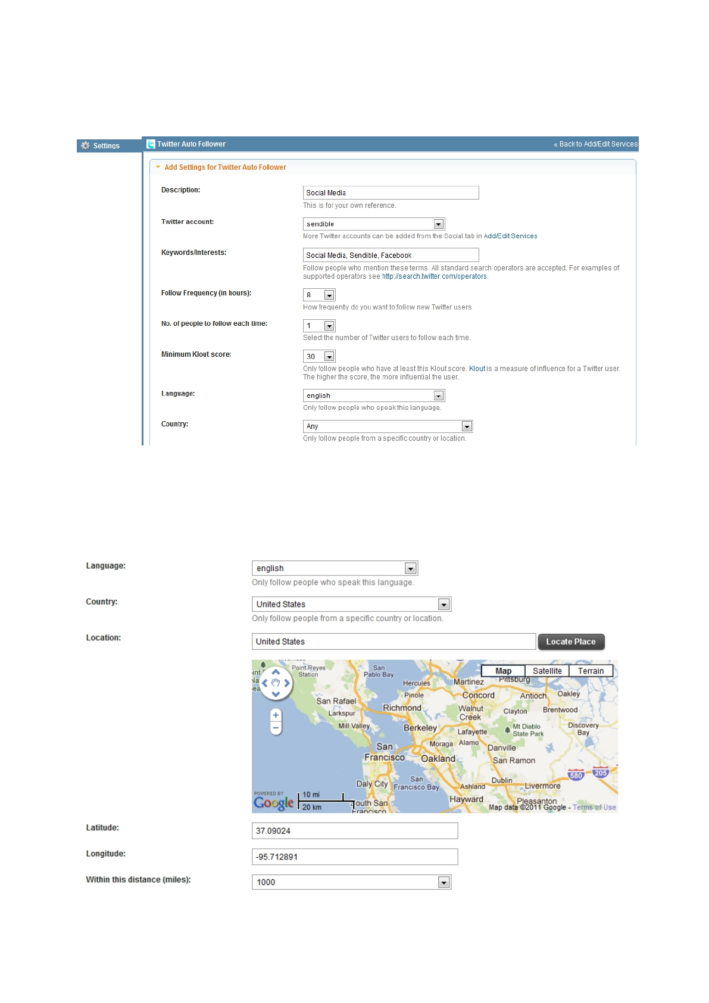Zoom in on the map

[x=276, y=715]
